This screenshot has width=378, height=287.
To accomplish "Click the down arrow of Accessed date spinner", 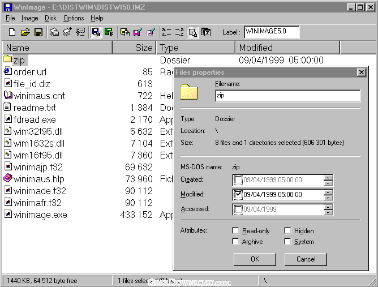I will 328,212.
